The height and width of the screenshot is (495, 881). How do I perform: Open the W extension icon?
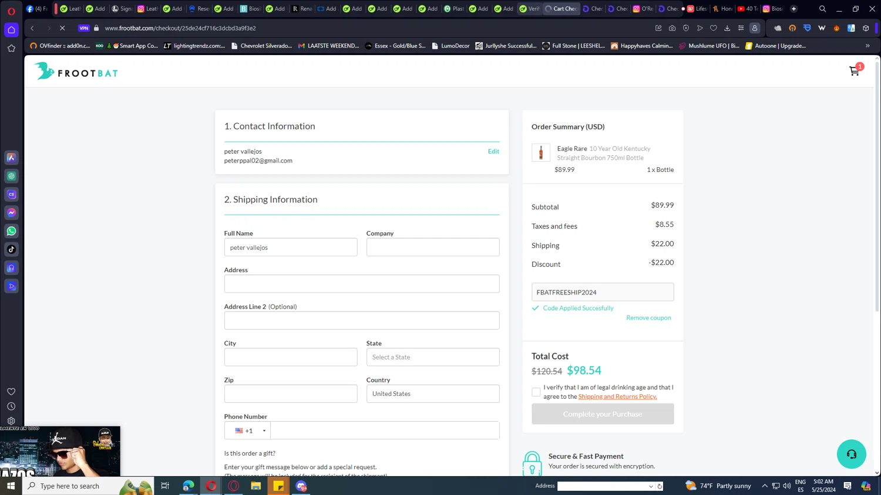pyautogui.click(x=822, y=28)
